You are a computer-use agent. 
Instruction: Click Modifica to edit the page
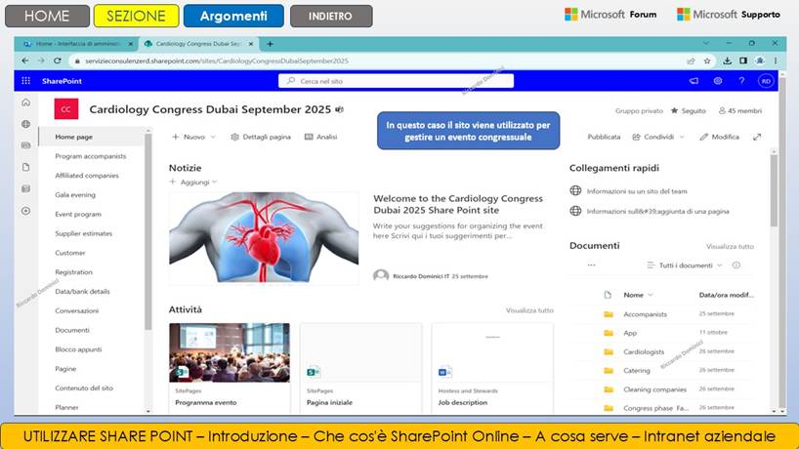pos(719,137)
